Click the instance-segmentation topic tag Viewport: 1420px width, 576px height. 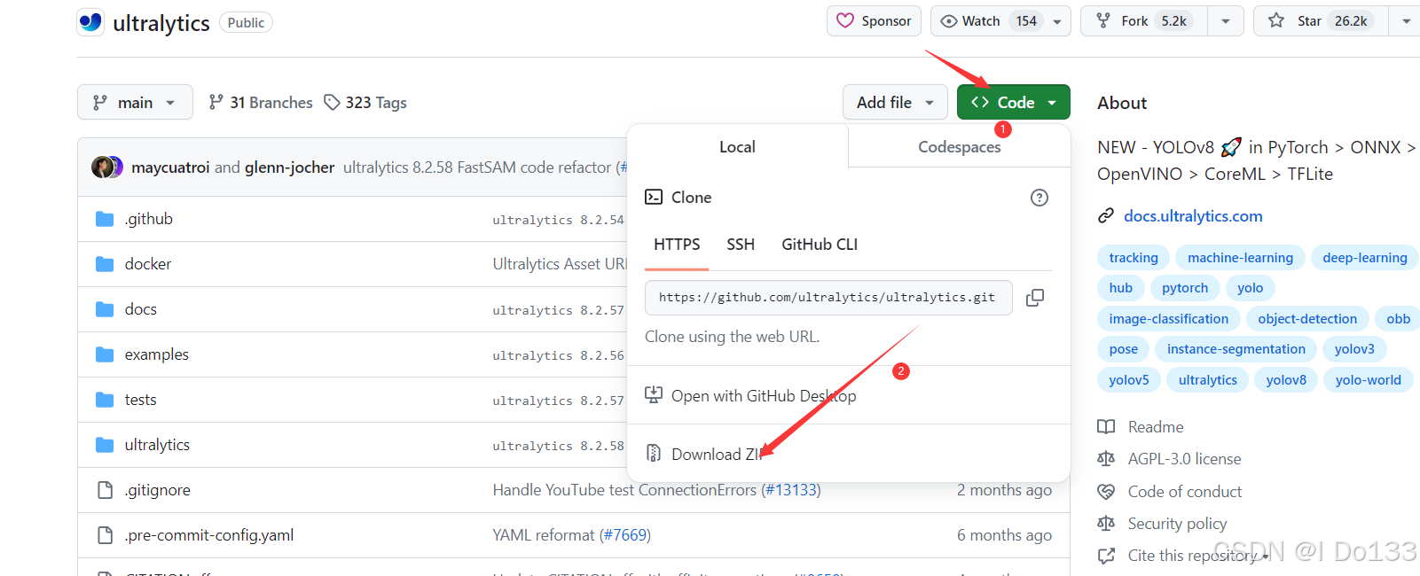tap(1236, 349)
